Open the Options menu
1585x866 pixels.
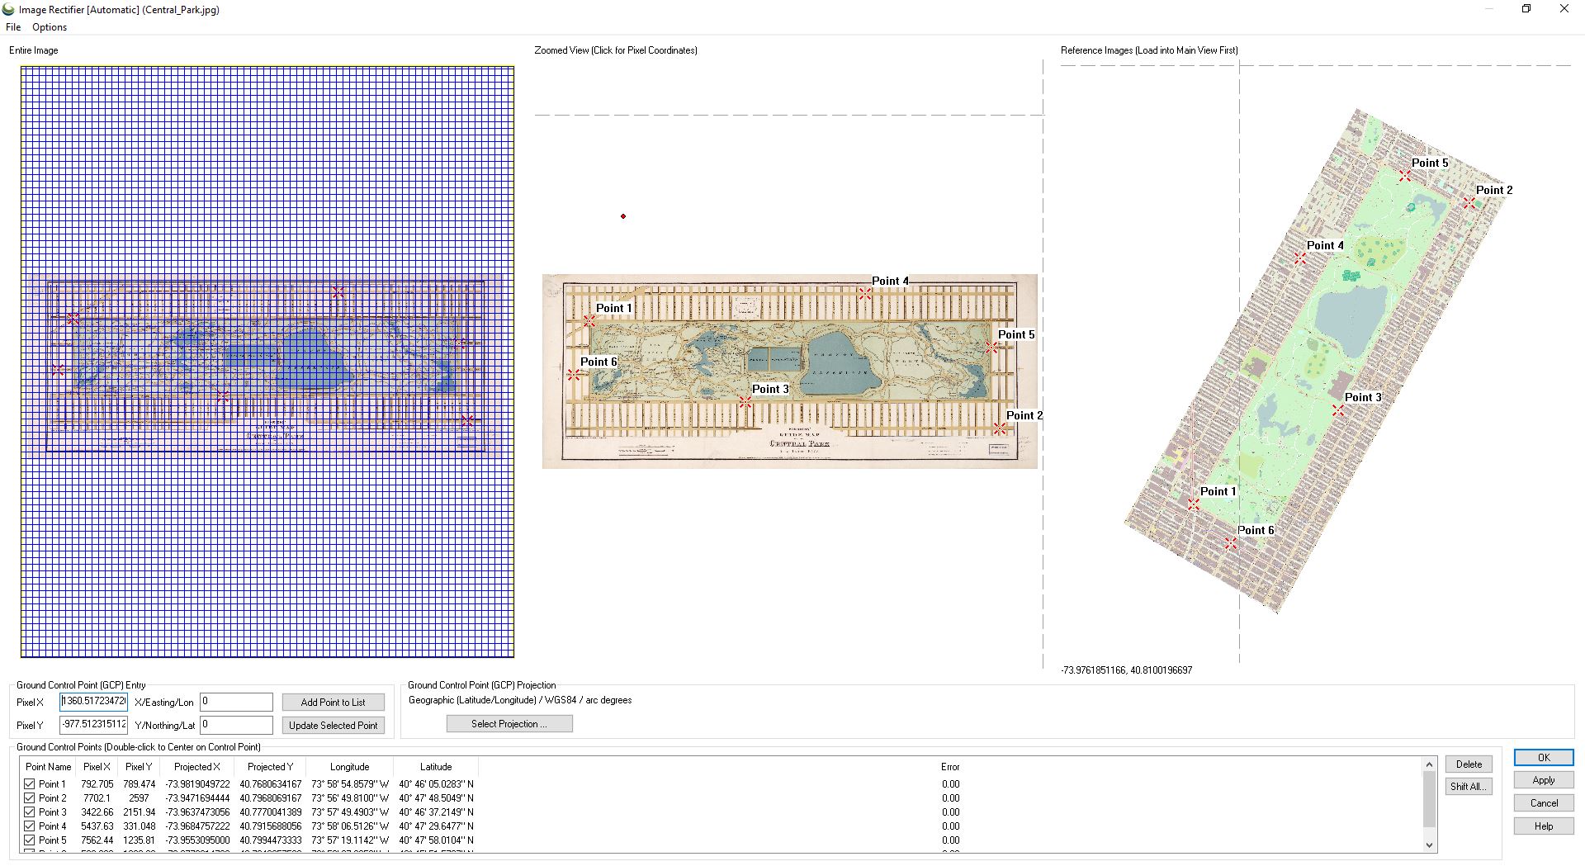click(x=50, y=27)
